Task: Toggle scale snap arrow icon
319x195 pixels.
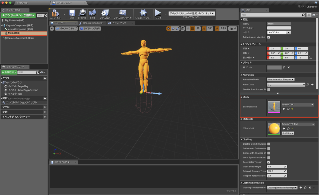Action: click(217, 29)
